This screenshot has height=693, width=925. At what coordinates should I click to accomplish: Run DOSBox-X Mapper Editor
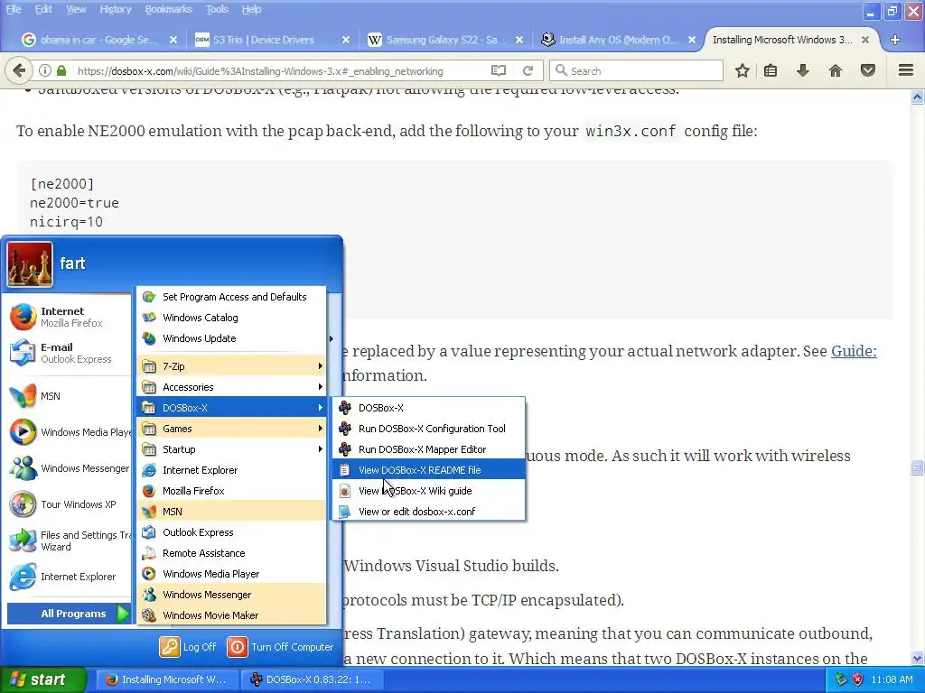pos(429,449)
